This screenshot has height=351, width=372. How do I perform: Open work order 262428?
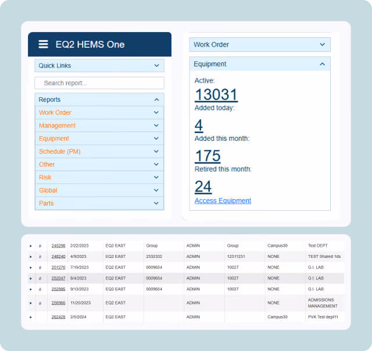[58, 317]
